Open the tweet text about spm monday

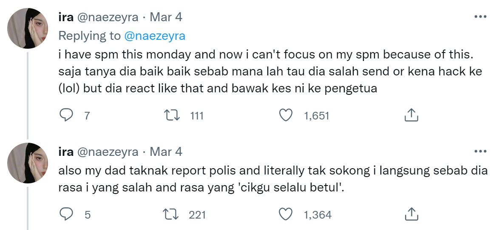pyautogui.click(x=270, y=72)
